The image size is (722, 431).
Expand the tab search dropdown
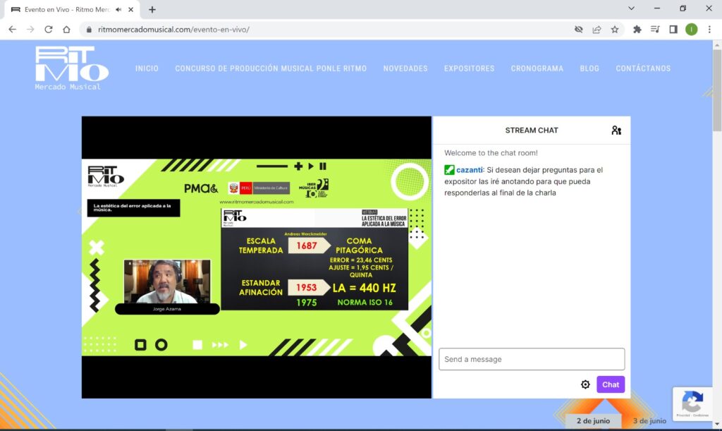[x=631, y=8]
